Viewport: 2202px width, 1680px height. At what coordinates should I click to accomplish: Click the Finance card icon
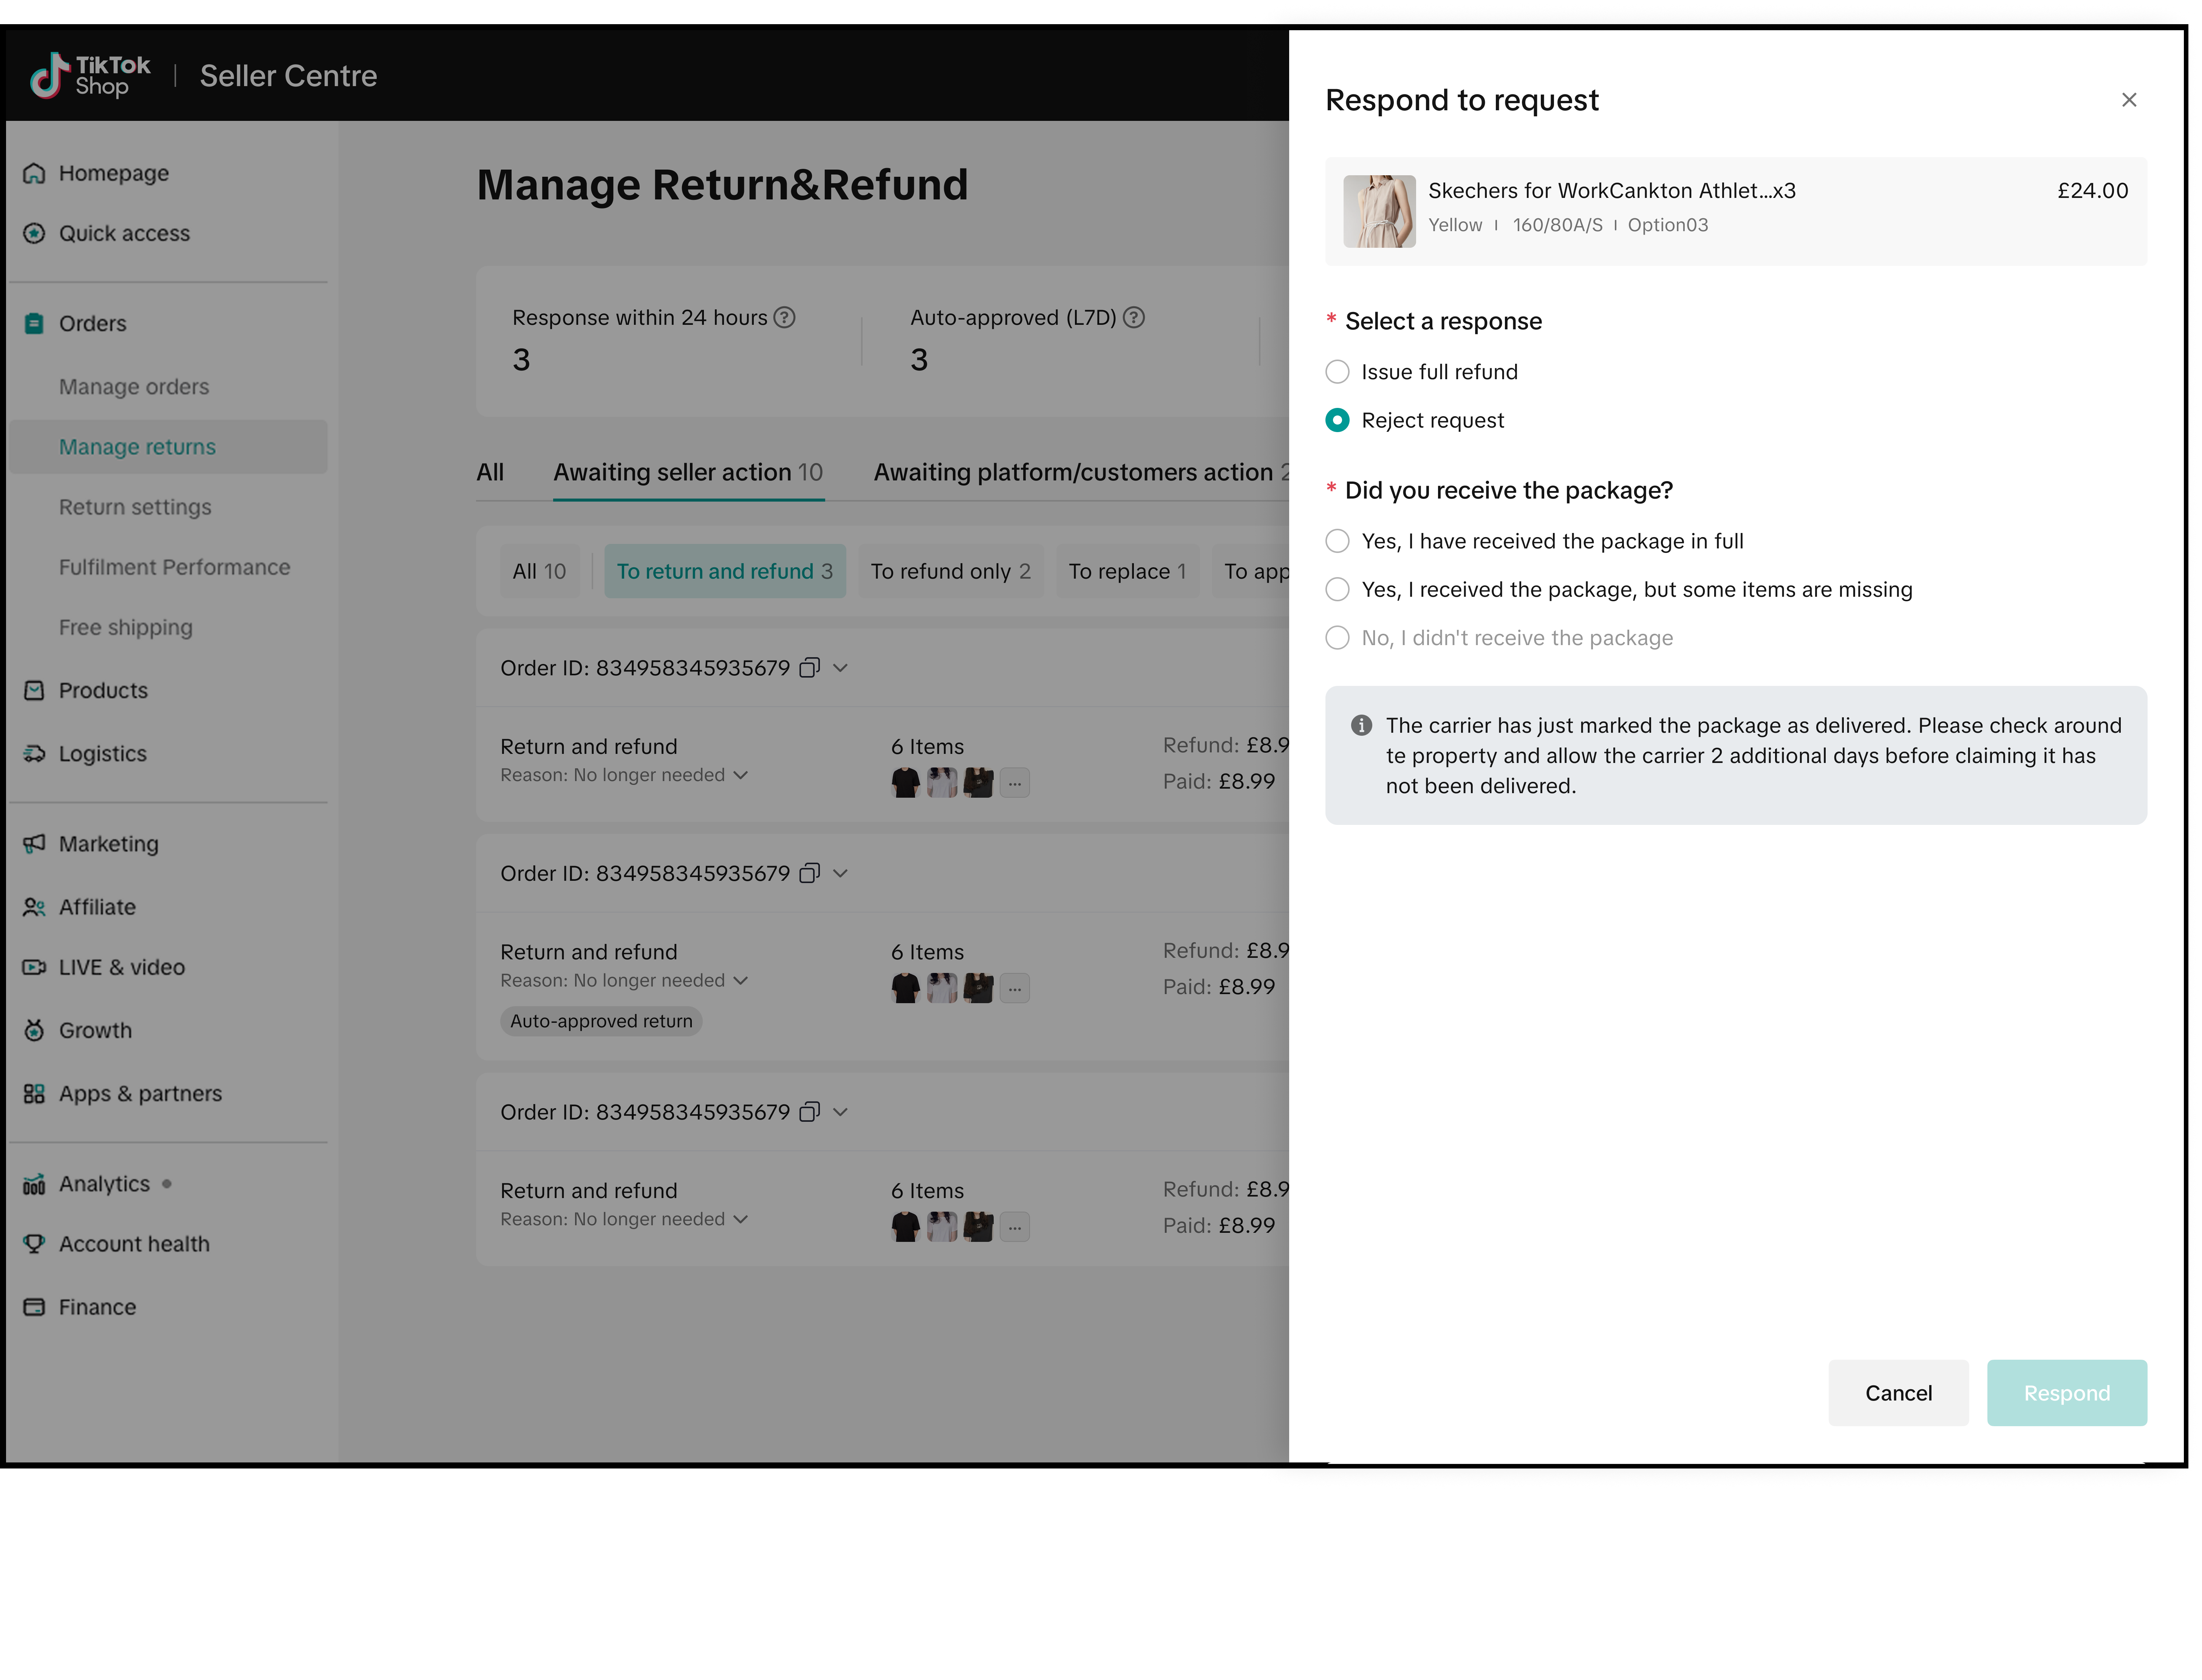[x=34, y=1307]
